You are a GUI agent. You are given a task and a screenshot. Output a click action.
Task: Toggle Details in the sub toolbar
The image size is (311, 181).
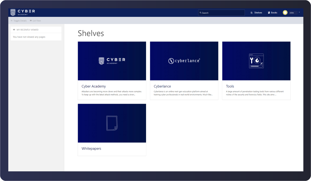pyautogui.click(x=18, y=21)
